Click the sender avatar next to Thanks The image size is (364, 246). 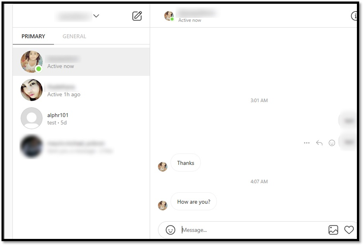[163, 167]
